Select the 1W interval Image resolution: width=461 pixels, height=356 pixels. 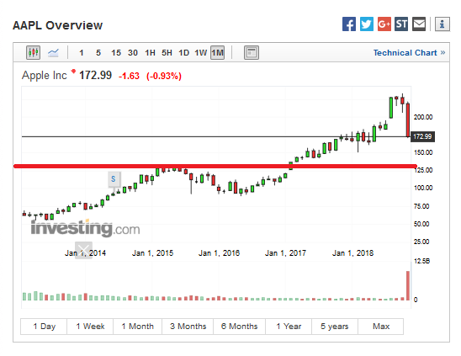[201, 53]
